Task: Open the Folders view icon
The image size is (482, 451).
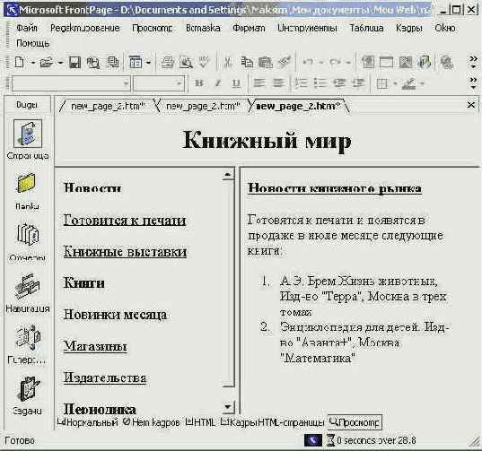Action: coord(26,183)
